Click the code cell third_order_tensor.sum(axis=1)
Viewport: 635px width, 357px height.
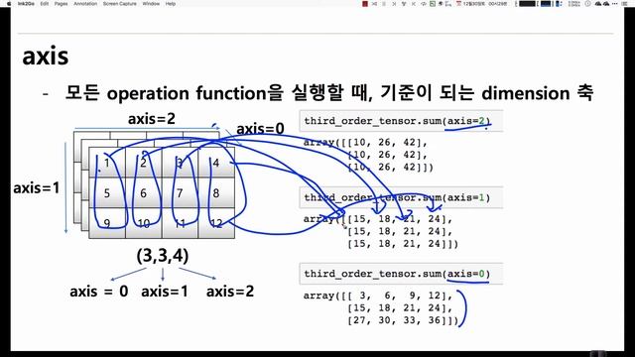401,197
